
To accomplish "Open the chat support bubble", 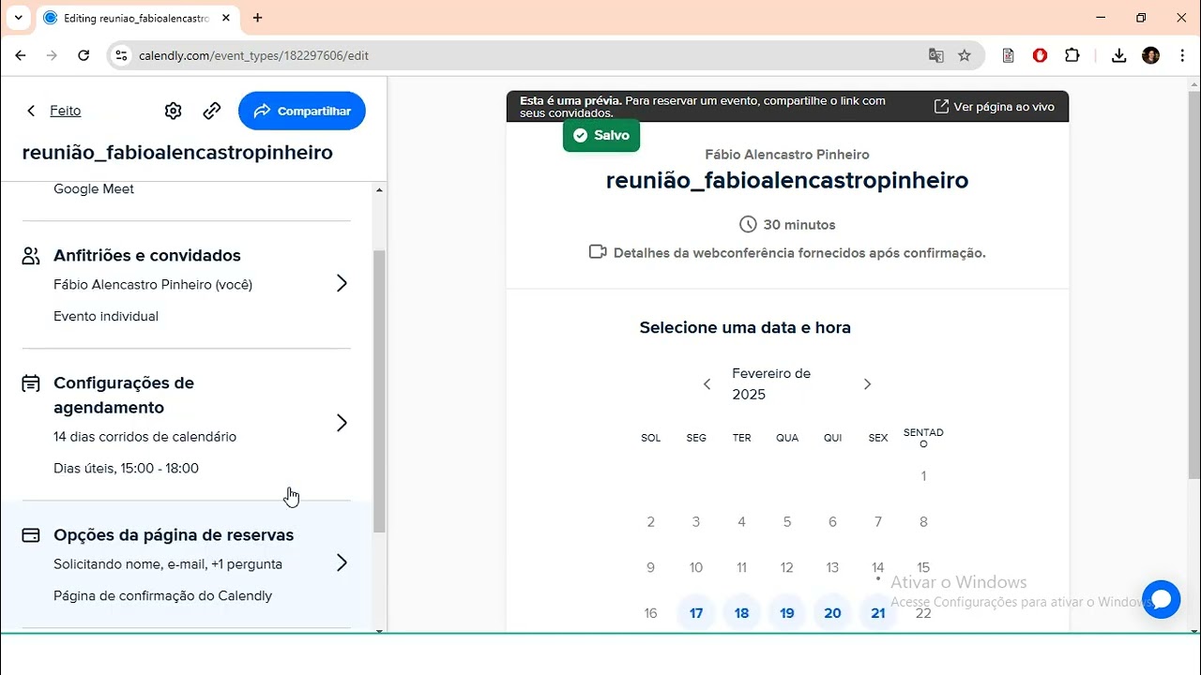I will (x=1161, y=599).
